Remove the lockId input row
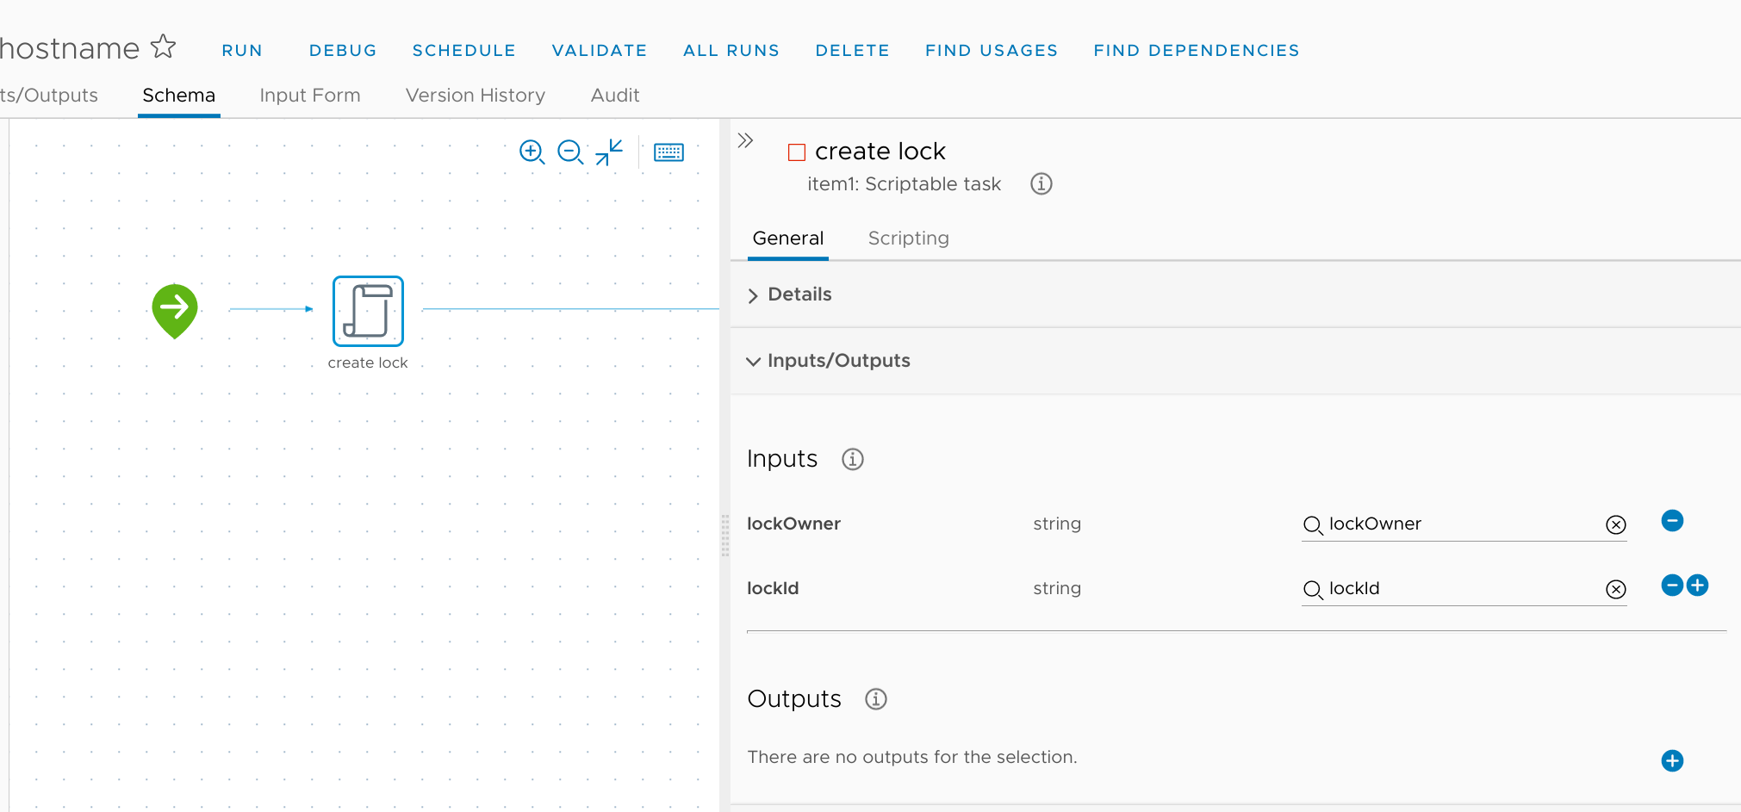 click(1672, 586)
